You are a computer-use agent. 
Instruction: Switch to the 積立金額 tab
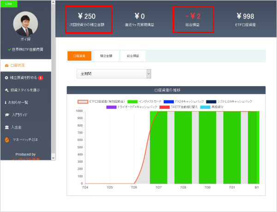[106, 56]
